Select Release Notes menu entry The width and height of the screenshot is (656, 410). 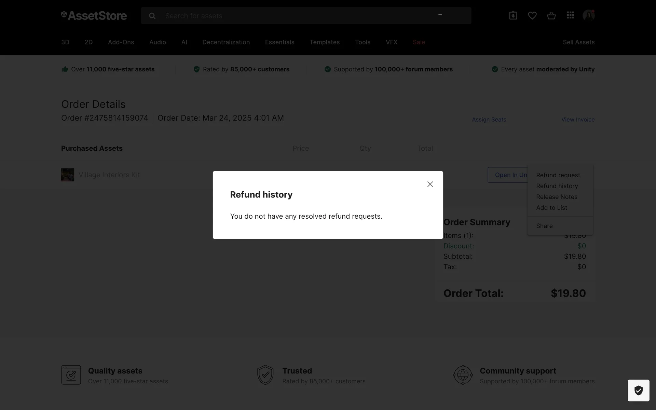click(x=557, y=197)
